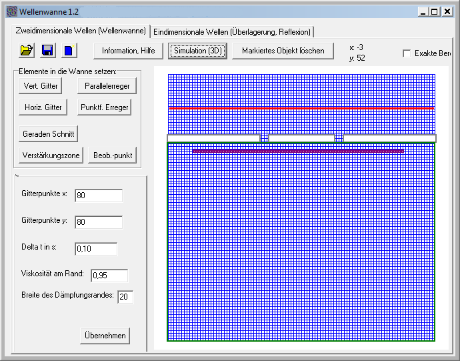The width and height of the screenshot is (460, 361).
Task: Click the open file folder icon
Action: 27,50
